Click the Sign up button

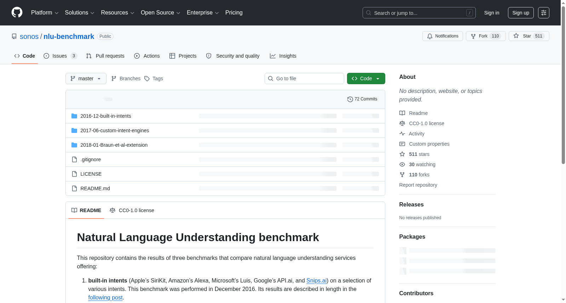coord(521,13)
